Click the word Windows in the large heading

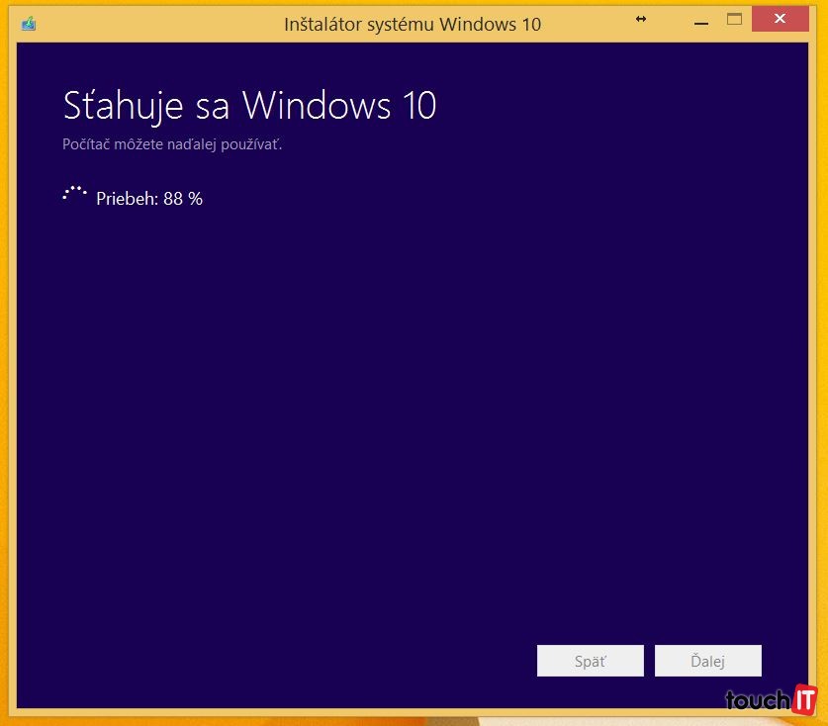(x=316, y=105)
